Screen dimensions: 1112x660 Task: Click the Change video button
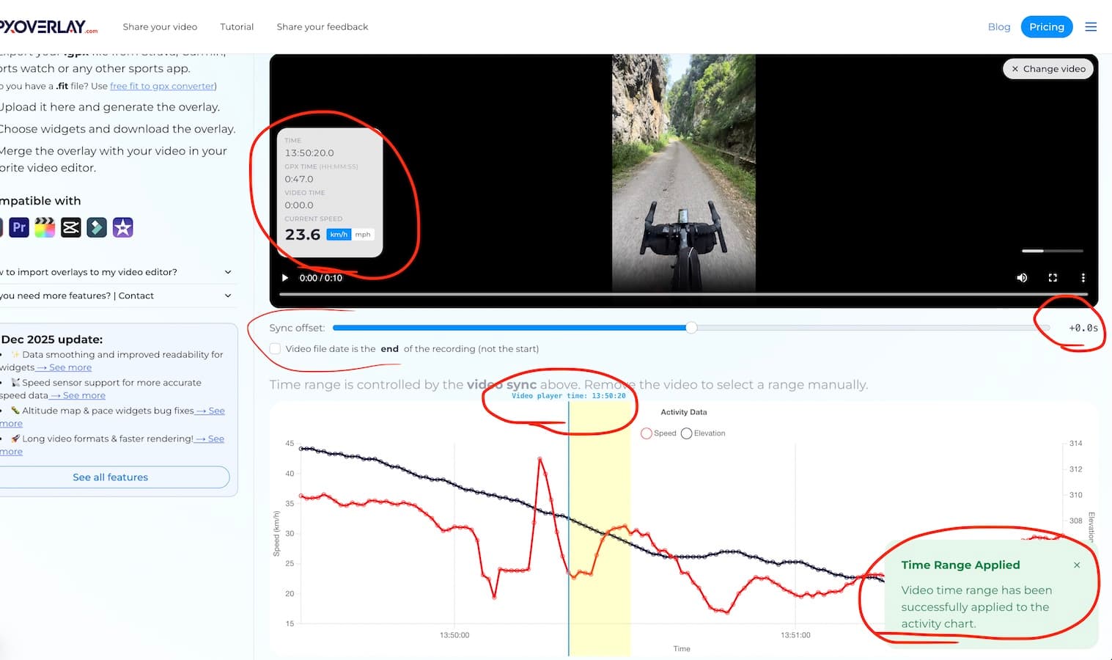pyautogui.click(x=1048, y=69)
